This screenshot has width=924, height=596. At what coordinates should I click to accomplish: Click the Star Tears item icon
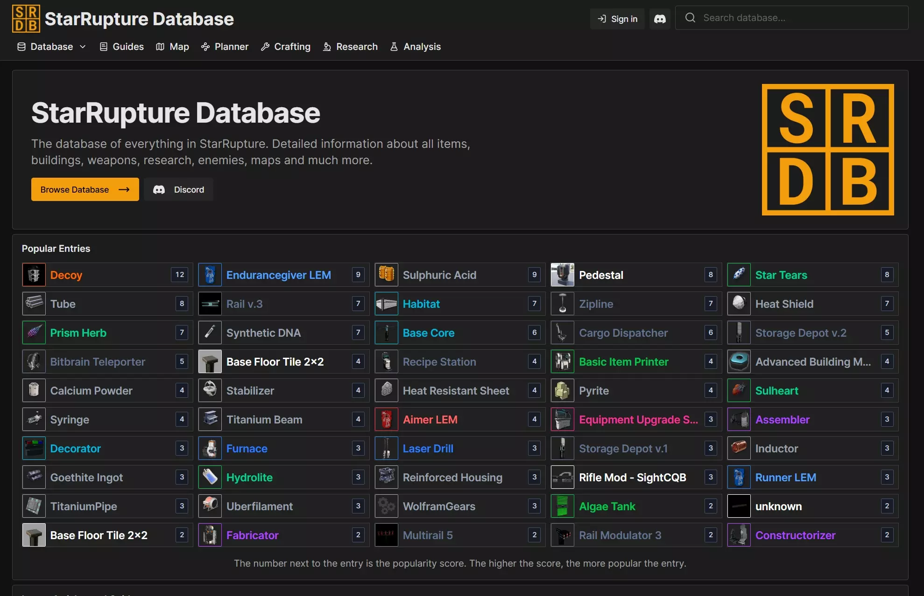click(739, 275)
